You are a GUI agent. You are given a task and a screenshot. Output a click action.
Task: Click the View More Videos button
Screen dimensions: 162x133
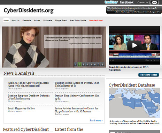tap(148, 75)
